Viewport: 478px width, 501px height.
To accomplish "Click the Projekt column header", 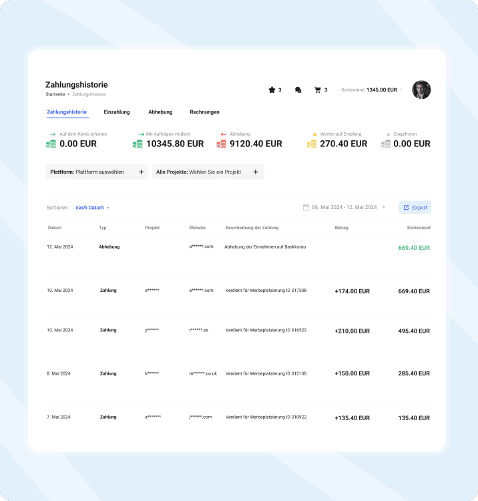I will click(152, 228).
